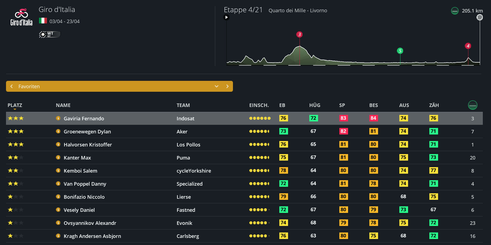Click the WT GT race class badge
Screen dimensions: 491x245
point(50,34)
